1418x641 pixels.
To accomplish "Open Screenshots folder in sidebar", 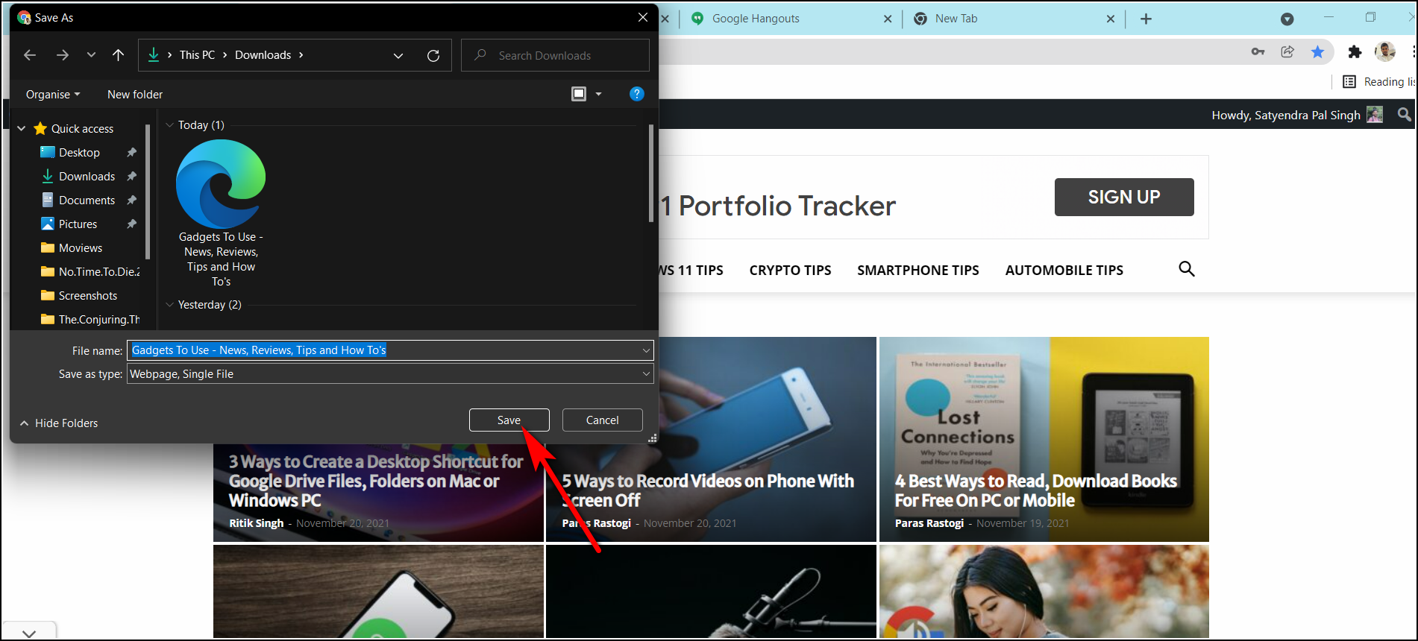I will coord(87,296).
